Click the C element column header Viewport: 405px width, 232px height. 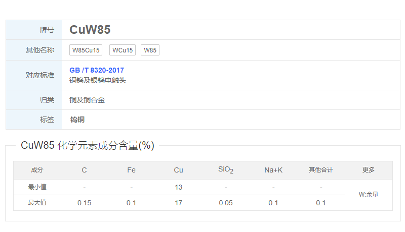[84, 170]
